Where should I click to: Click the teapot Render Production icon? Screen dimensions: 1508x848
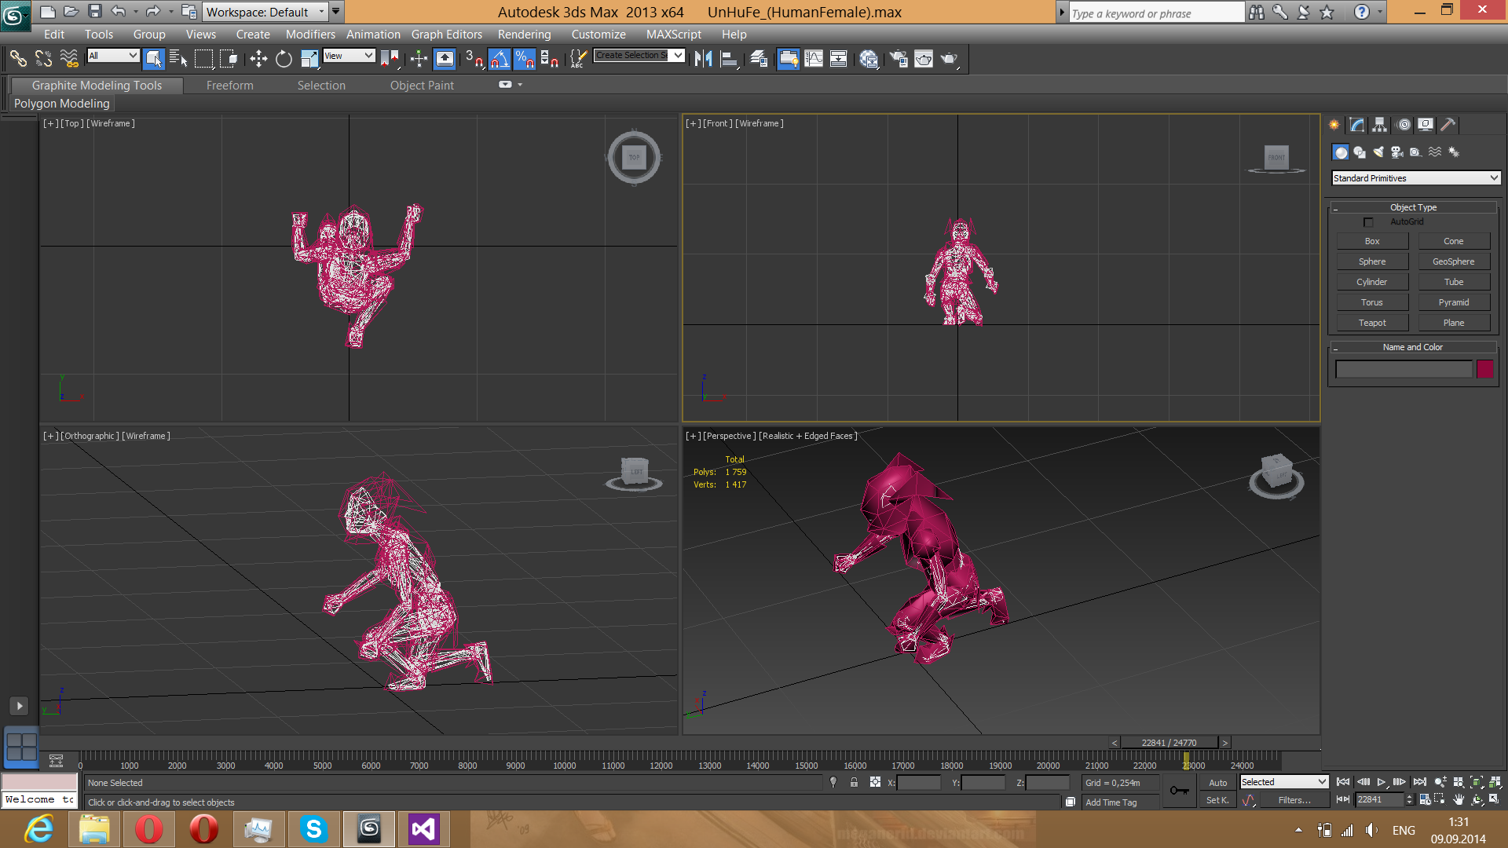coord(949,59)
